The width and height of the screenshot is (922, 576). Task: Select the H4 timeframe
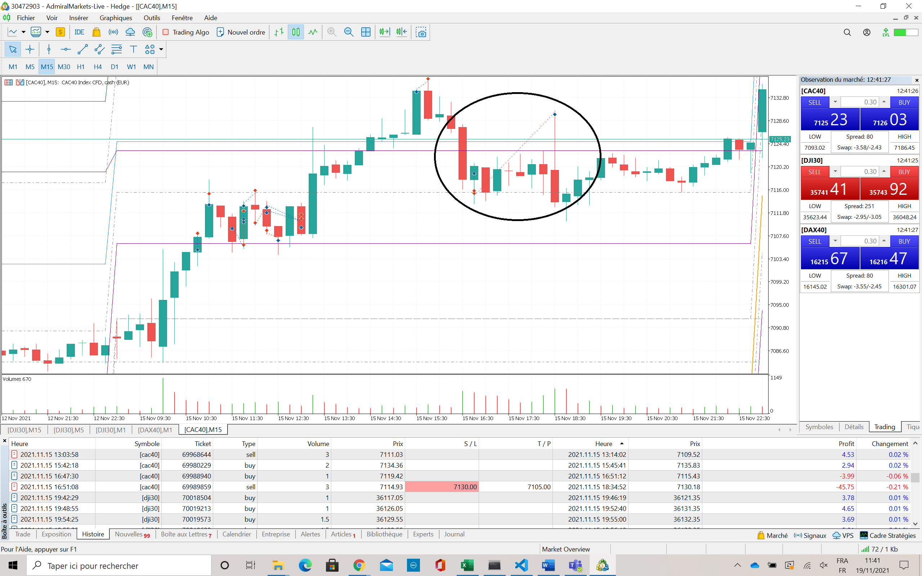98,67
